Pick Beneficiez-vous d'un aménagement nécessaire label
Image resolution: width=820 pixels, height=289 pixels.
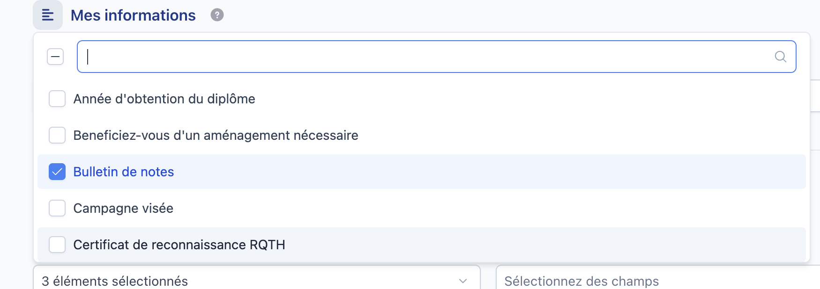(x=216, y=136)
